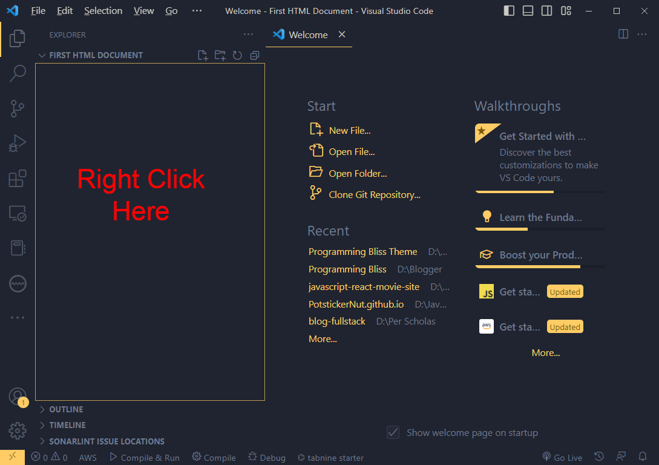Screen dimensions: 659x465
Task: Toggle the bottom Panel visibility
Action: point(528,11)
